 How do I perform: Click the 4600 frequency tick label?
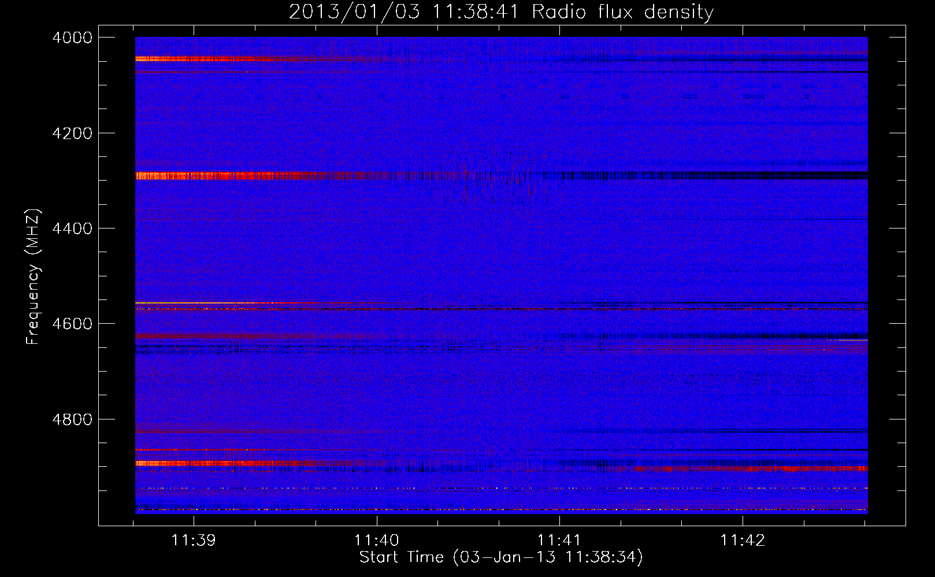click(72, 324)
